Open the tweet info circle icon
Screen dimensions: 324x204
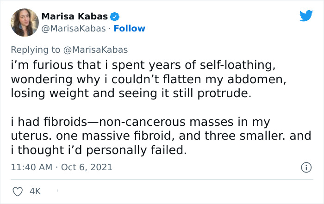[305, 167]
